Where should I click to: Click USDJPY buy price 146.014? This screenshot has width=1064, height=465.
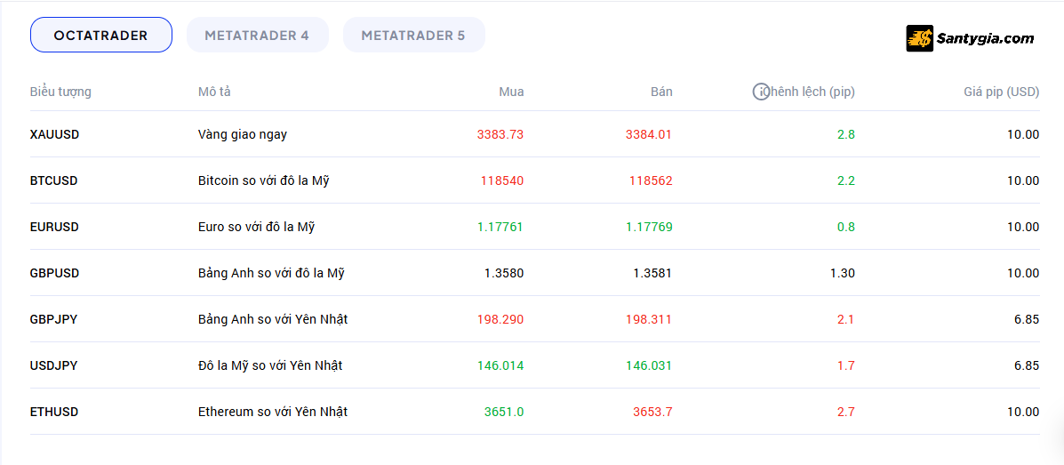[500, 365]
